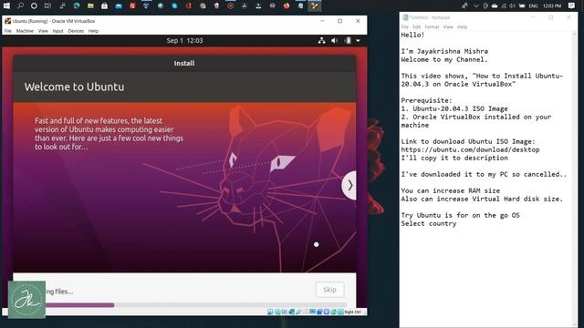Open Mail app from taskbar
Image resolution: width=584 pixels, height=328 pixels.
119,5
